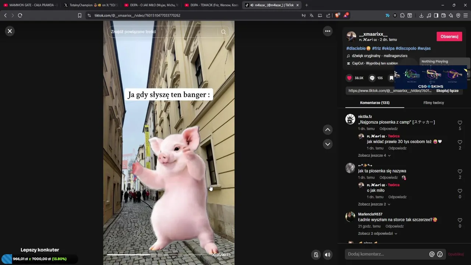
Task: Open the translate page icon
Action: coord(312,15)
